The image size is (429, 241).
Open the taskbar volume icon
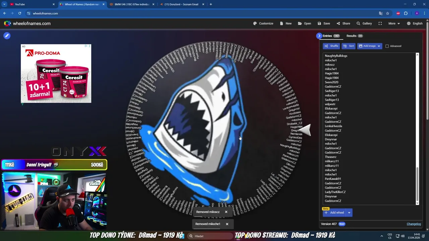[403, 236]
